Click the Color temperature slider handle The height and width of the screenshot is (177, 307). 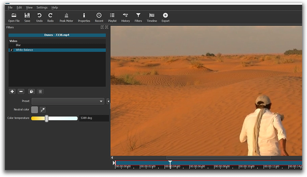click(47, 118)
